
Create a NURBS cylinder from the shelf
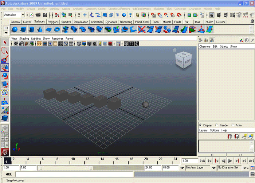[31, 29]
